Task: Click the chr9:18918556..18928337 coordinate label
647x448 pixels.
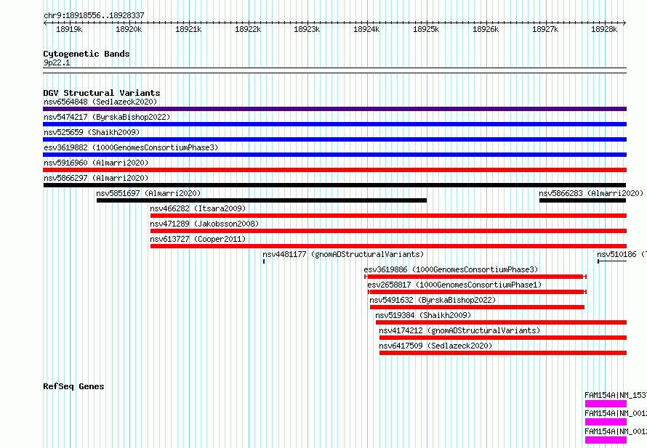Action: pyautogui.click(x=94, y=15)
